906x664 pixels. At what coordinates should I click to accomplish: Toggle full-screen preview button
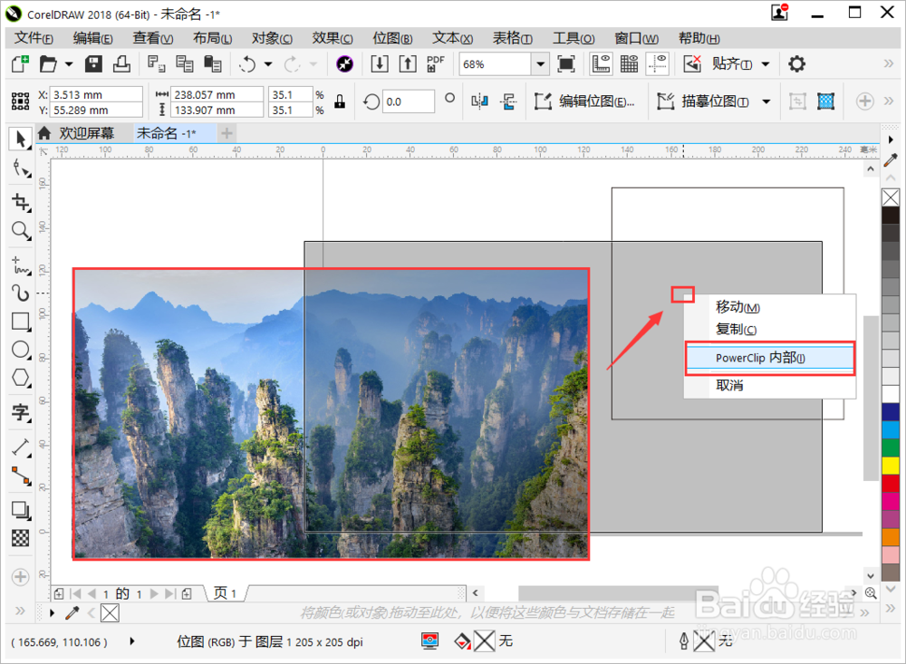click(x=566, y=63)
